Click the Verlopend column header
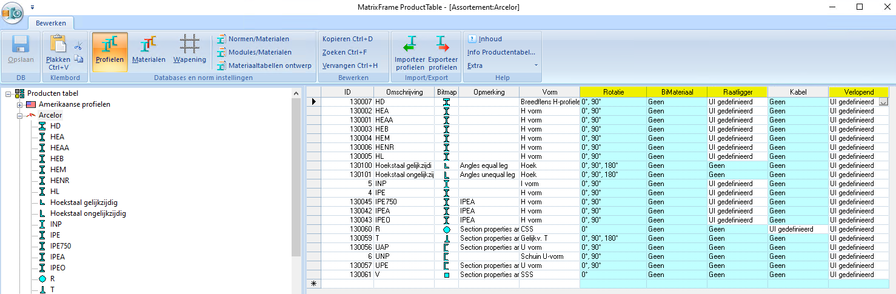Image resolution: width=896 pixels, height=294 pixels. pyautogui.click(x=858, y=92)
